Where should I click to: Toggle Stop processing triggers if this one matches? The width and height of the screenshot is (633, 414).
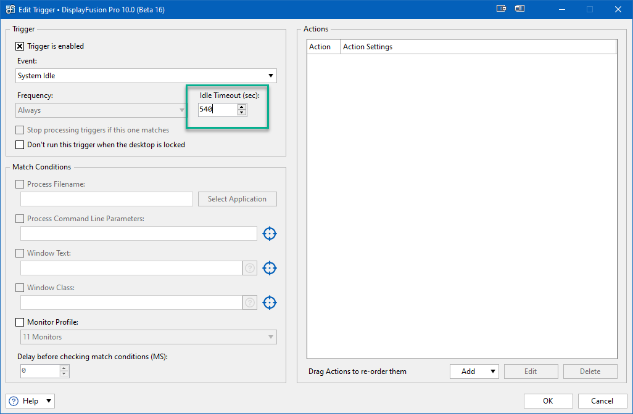pos(19,130)
